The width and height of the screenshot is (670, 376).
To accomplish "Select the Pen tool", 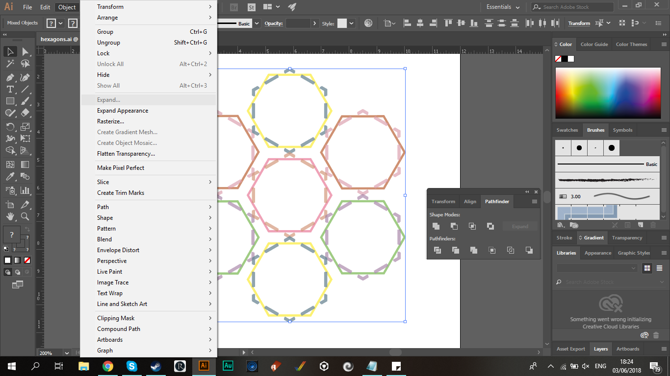I will click(10, 77).
